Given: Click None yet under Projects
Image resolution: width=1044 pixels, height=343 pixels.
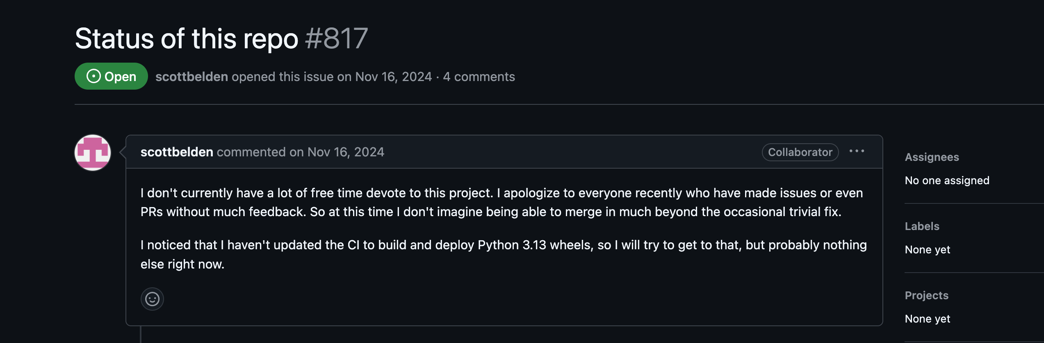Looking at the screenshot, I should point(927,319).
